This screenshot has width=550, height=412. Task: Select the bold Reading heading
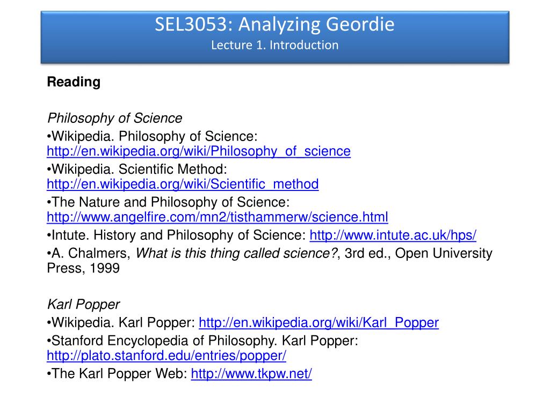(74, 82)
